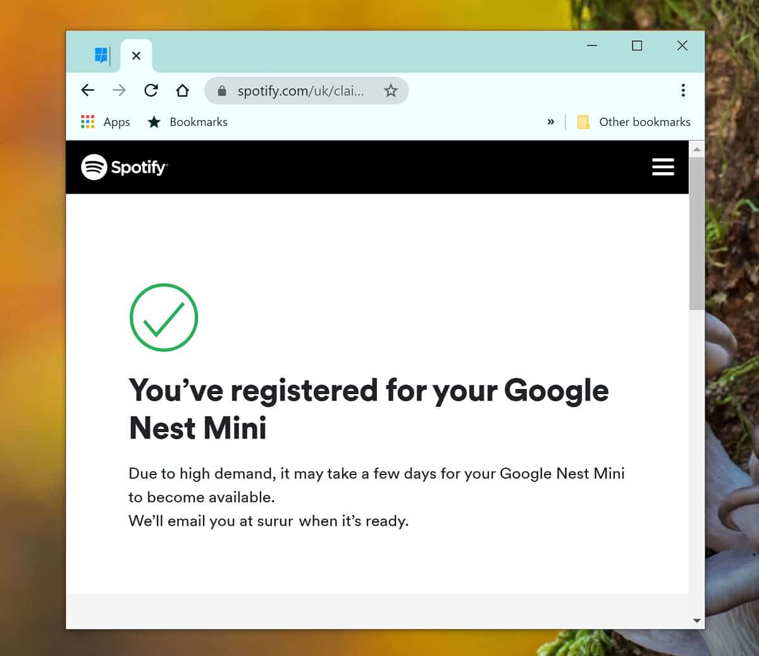Click the Spotify logo in the page header
The height and width of the screenshot is (656, 759).
[124, 167]
